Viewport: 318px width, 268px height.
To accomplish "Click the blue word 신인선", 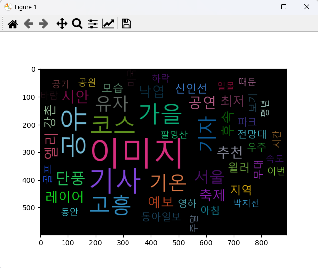I will 191,89.
